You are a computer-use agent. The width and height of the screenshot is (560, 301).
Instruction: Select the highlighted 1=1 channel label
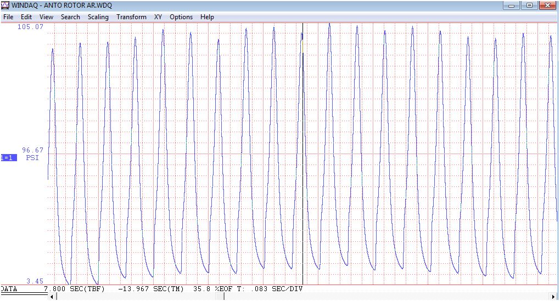(8, 158)
